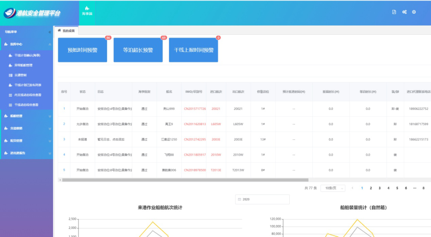This screenshot has width=431, height=237.
Task: Click the share/connections icon in header
Action: click(x=404, y=12)
